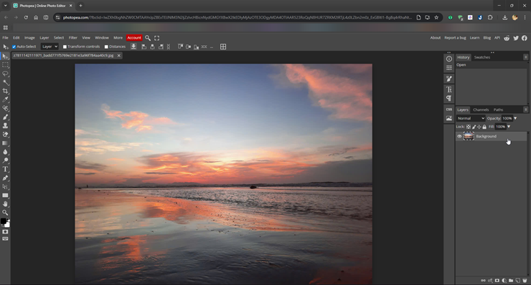The width and height of the screenshot is (531, 285).
Task: Open the Normal blend mode dropdown
Action: (x=471, y=118)
